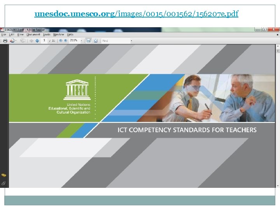Enable scrolling pages fit-width view icon
This screenshot has height=210, width=280.
(x=88, y=41)
